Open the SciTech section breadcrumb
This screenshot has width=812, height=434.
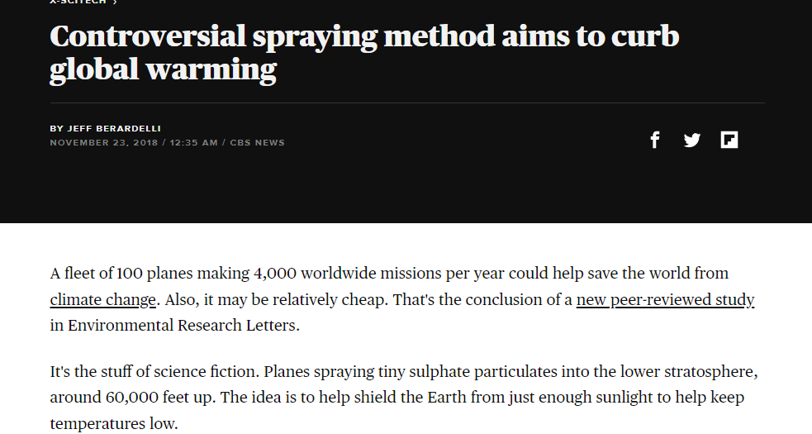pyautogui.click(x=78, y=2)
